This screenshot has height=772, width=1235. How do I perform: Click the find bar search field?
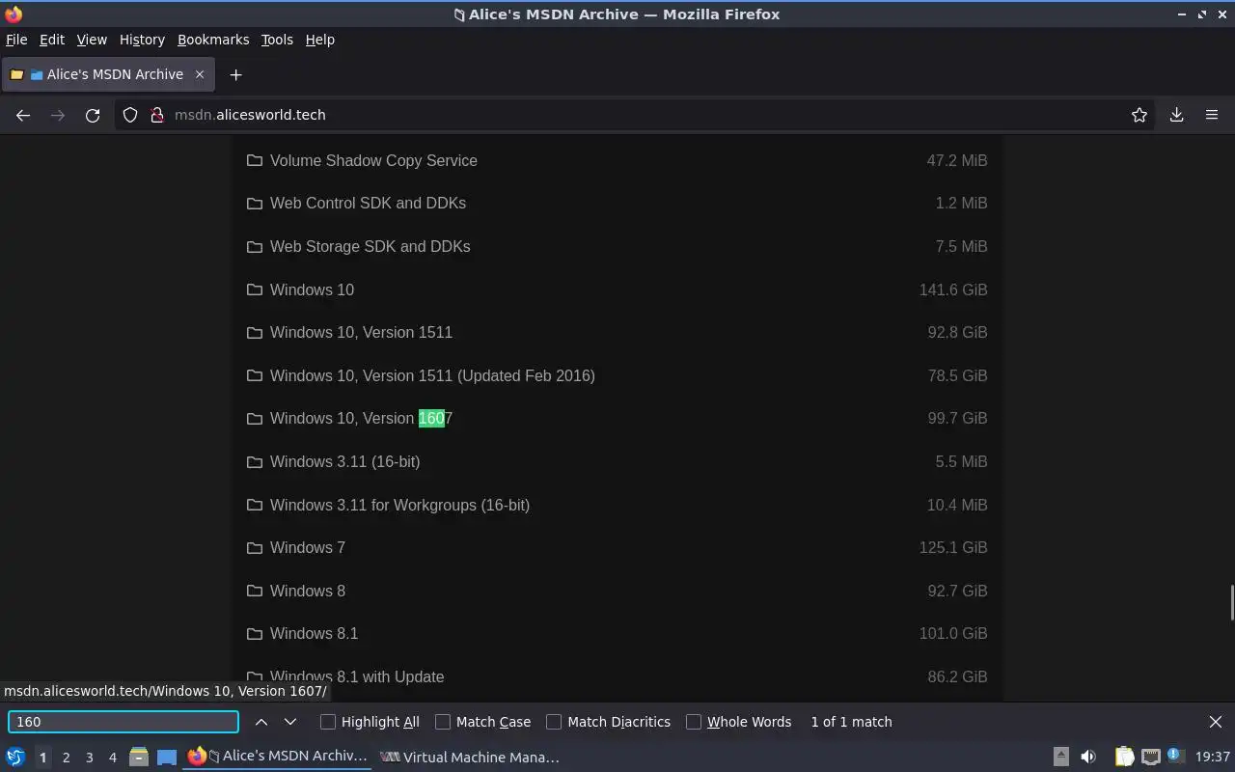point(123,722)
